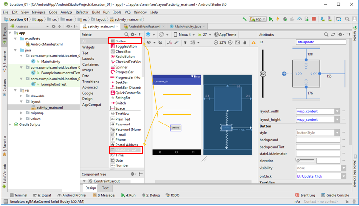Click the ID field btnUpdate
The width and height of the screenshot is (359, 206).
coord(321,42)
